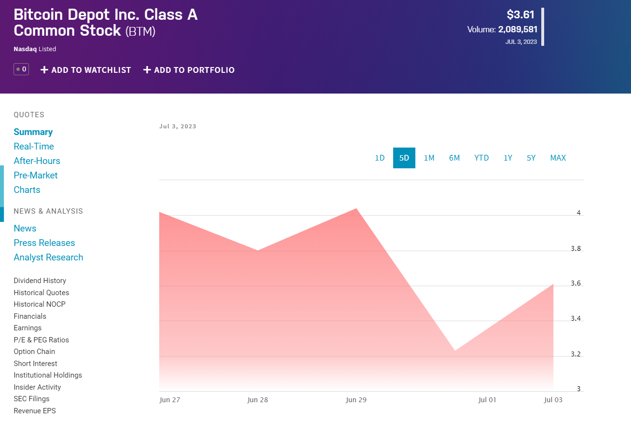Click the plus icon beside Add to Watchlist
631x421 pixels.
coord(44,70)
